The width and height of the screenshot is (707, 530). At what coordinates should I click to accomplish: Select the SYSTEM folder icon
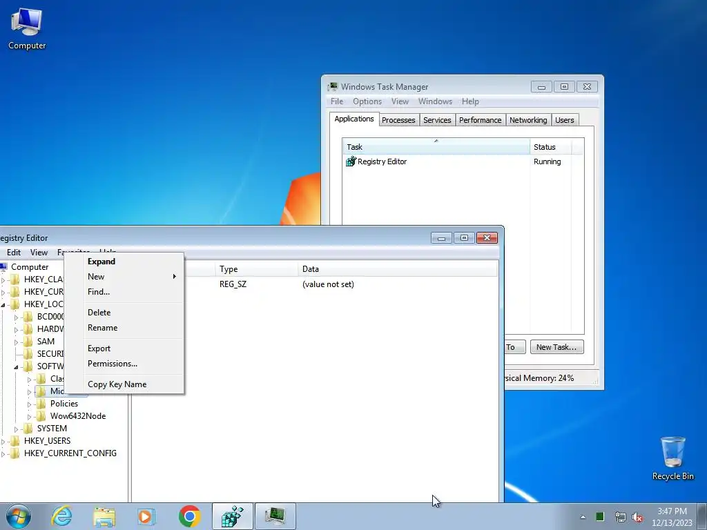point(28,429)
